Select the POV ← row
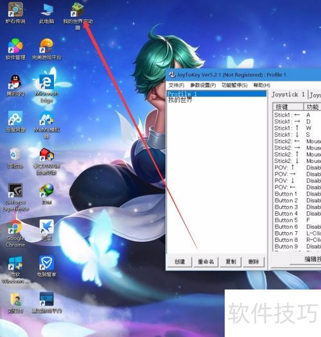 (x=297, y=187)
